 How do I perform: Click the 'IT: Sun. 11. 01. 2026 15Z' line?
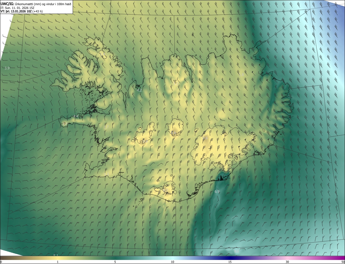(x=18, y=8)
